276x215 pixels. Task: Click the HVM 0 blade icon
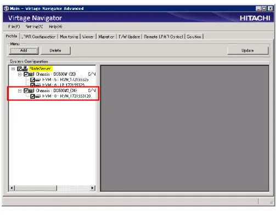tap(38, 96)
